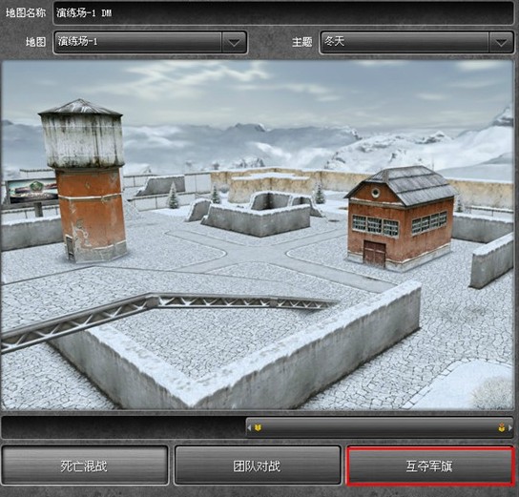Select the 团队对战 game mode
519x497 pixels.
pyautogui.click(x=258, y=466)
